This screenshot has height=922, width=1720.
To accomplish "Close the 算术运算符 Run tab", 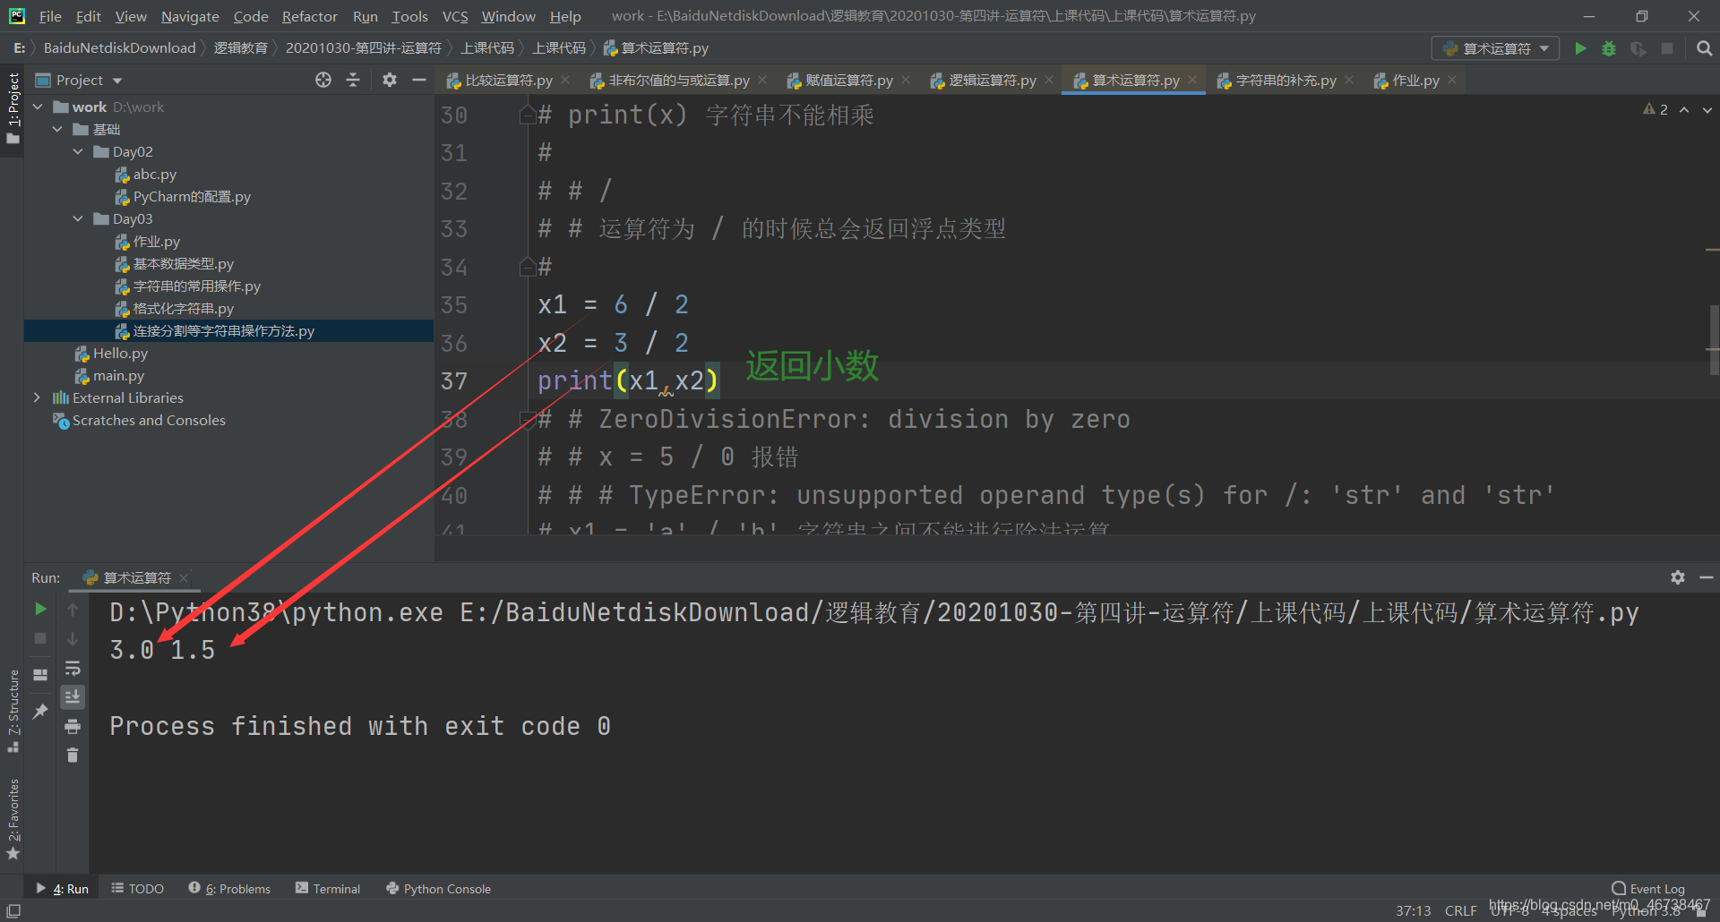I will (x=184, y=578).
